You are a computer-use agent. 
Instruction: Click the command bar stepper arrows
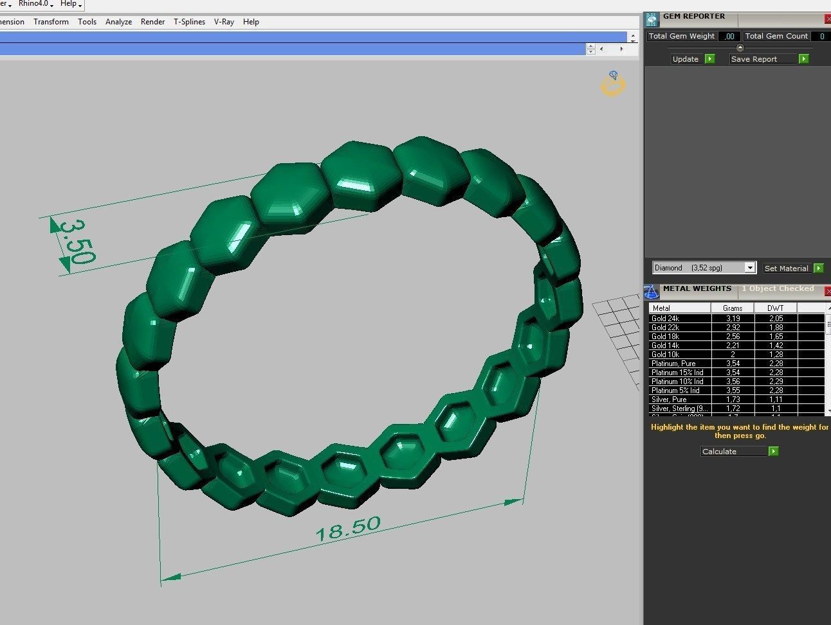[590, 49]
